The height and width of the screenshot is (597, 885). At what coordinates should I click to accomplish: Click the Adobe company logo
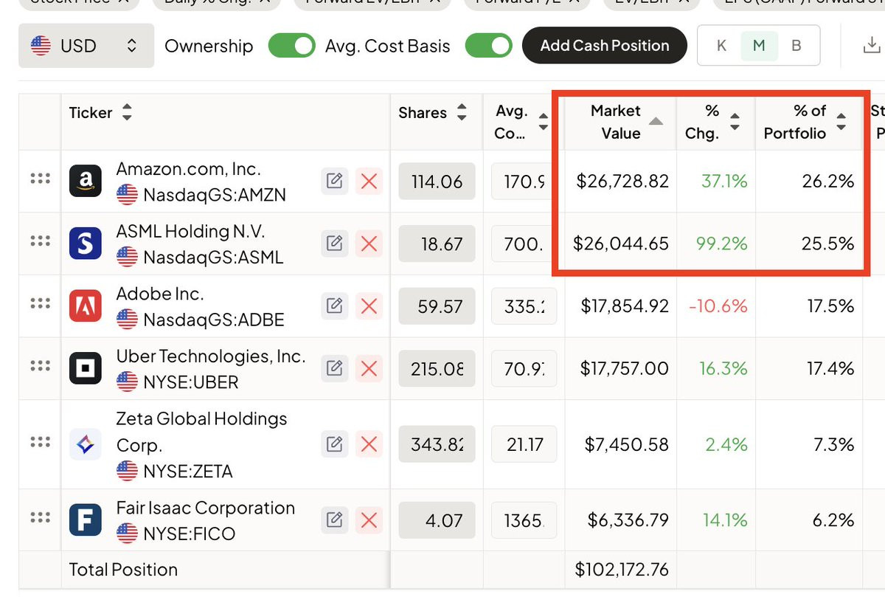coord(86,306)
